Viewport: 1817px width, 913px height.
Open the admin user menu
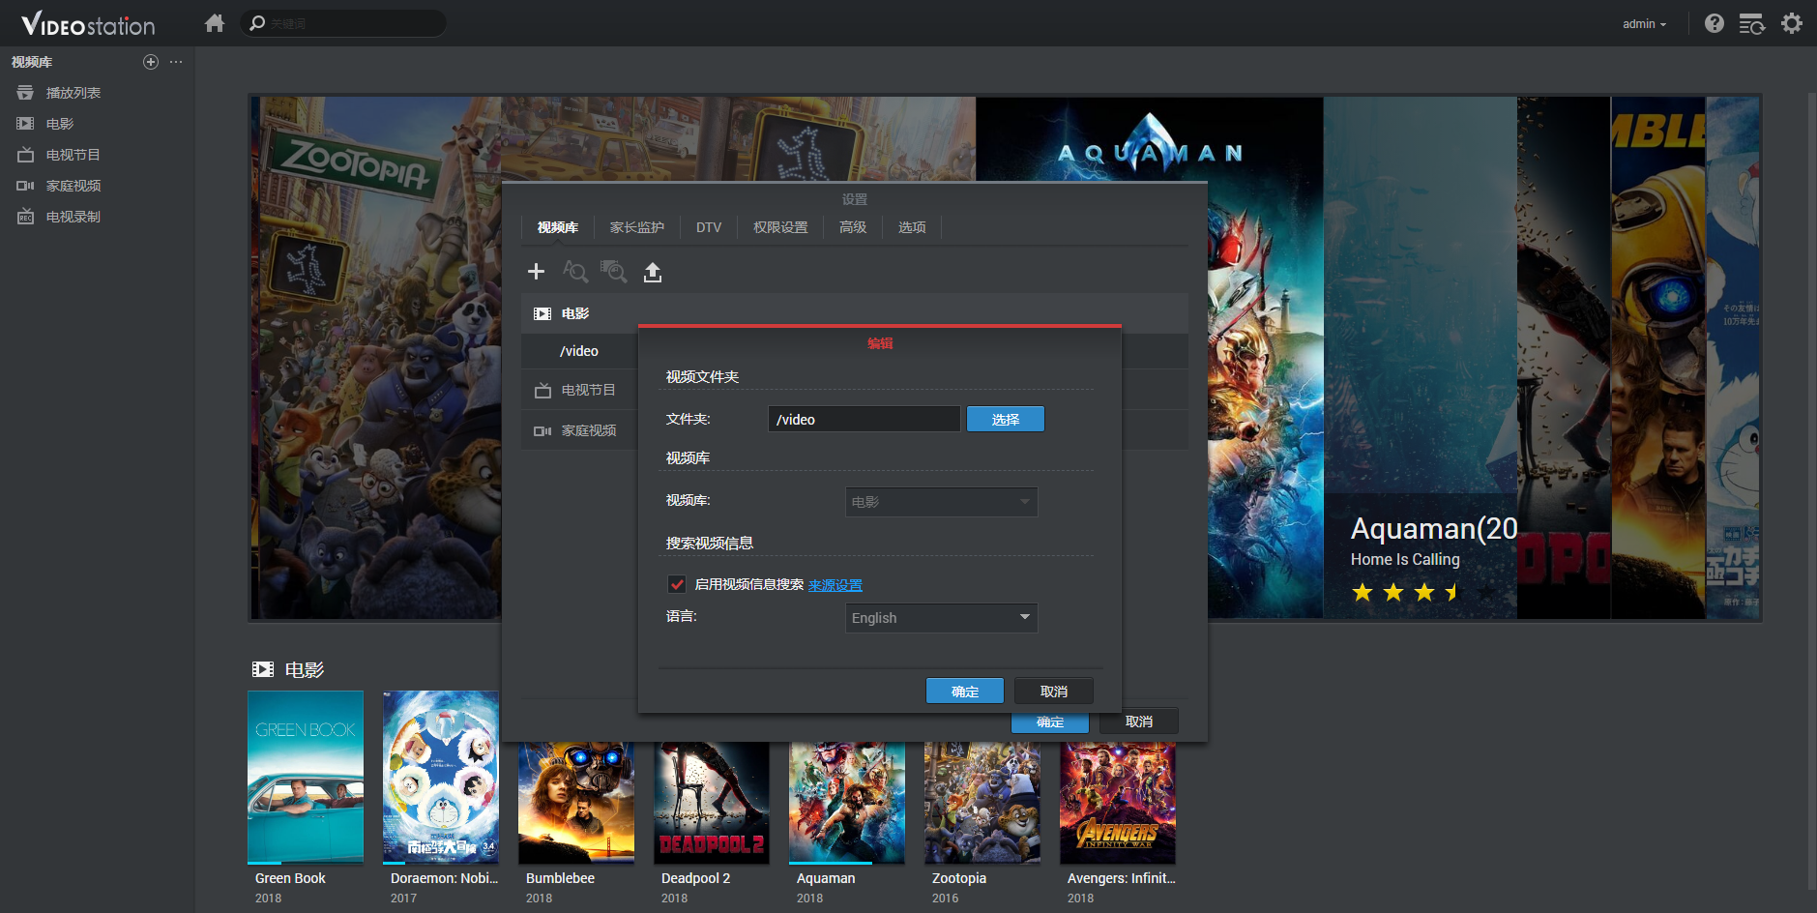(x=1644, y=24)
